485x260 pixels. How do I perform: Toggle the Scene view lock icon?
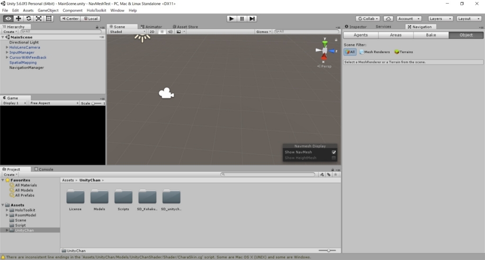tap(336, 40)
